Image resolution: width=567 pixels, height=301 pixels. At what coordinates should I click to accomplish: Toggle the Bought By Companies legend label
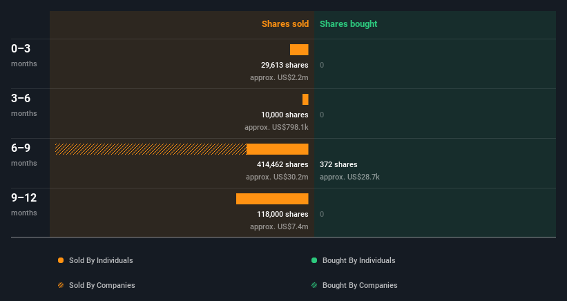(x=360, y=285)
